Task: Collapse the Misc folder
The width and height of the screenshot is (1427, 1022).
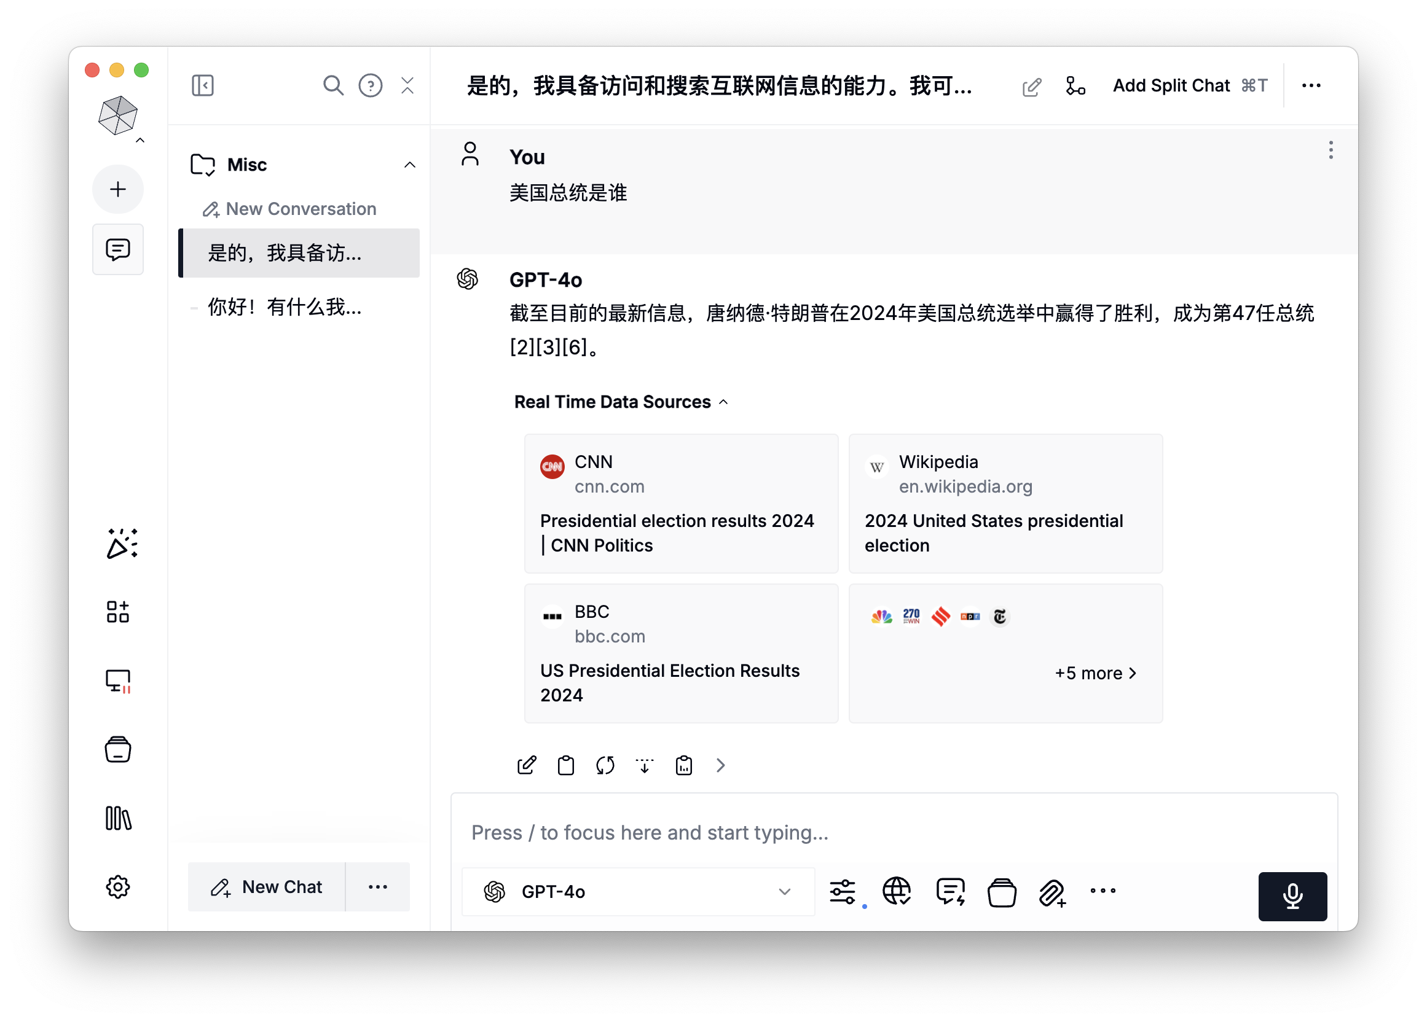Action: coord(409,165)
